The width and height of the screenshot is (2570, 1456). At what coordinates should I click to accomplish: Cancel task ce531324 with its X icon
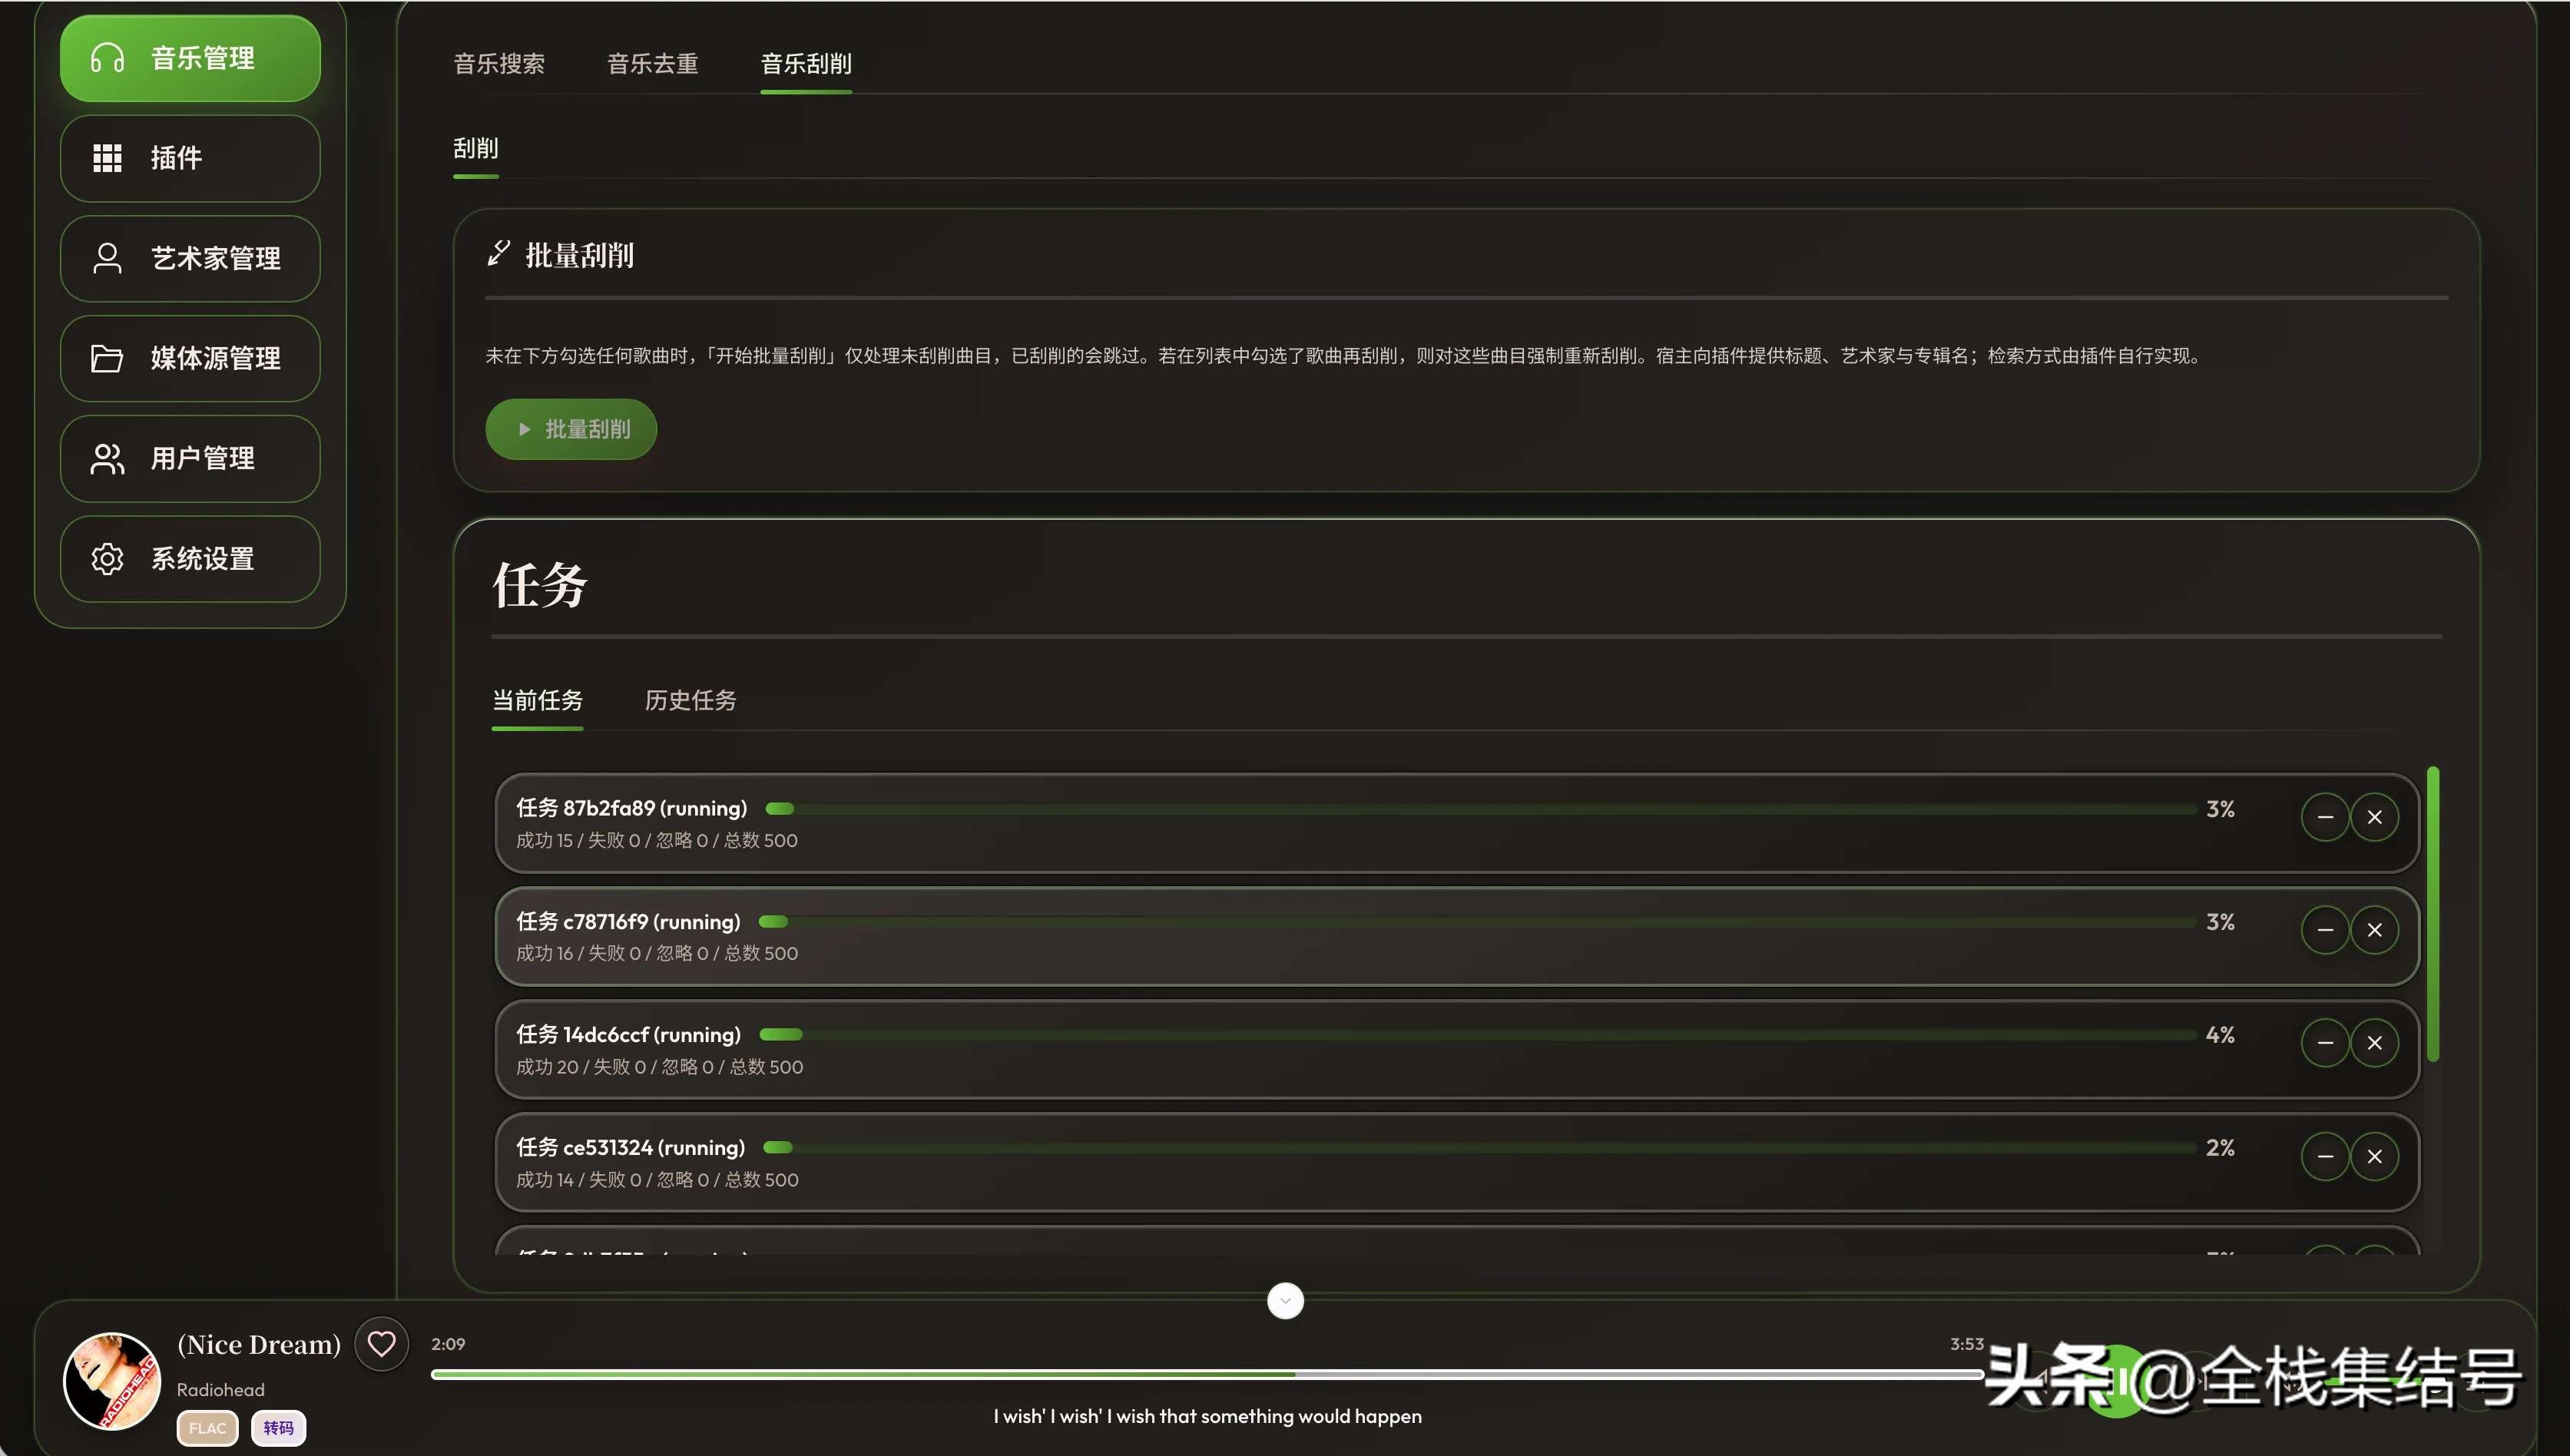click(x=2374, y=1156)
